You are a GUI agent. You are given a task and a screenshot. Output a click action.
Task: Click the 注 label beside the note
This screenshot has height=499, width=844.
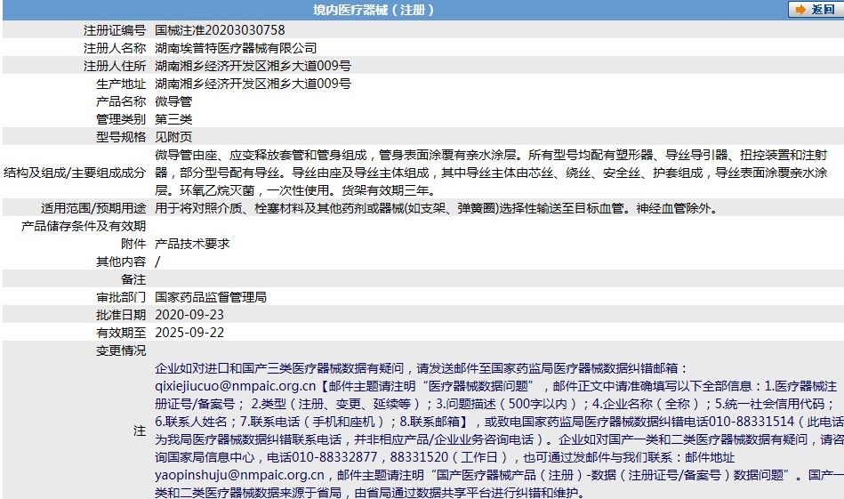tap(140, 431)
